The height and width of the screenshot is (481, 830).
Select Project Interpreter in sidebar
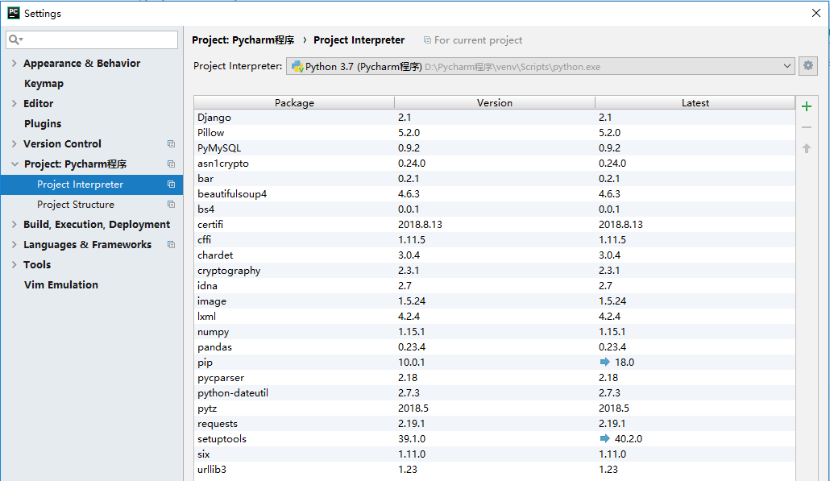point(92,185)
